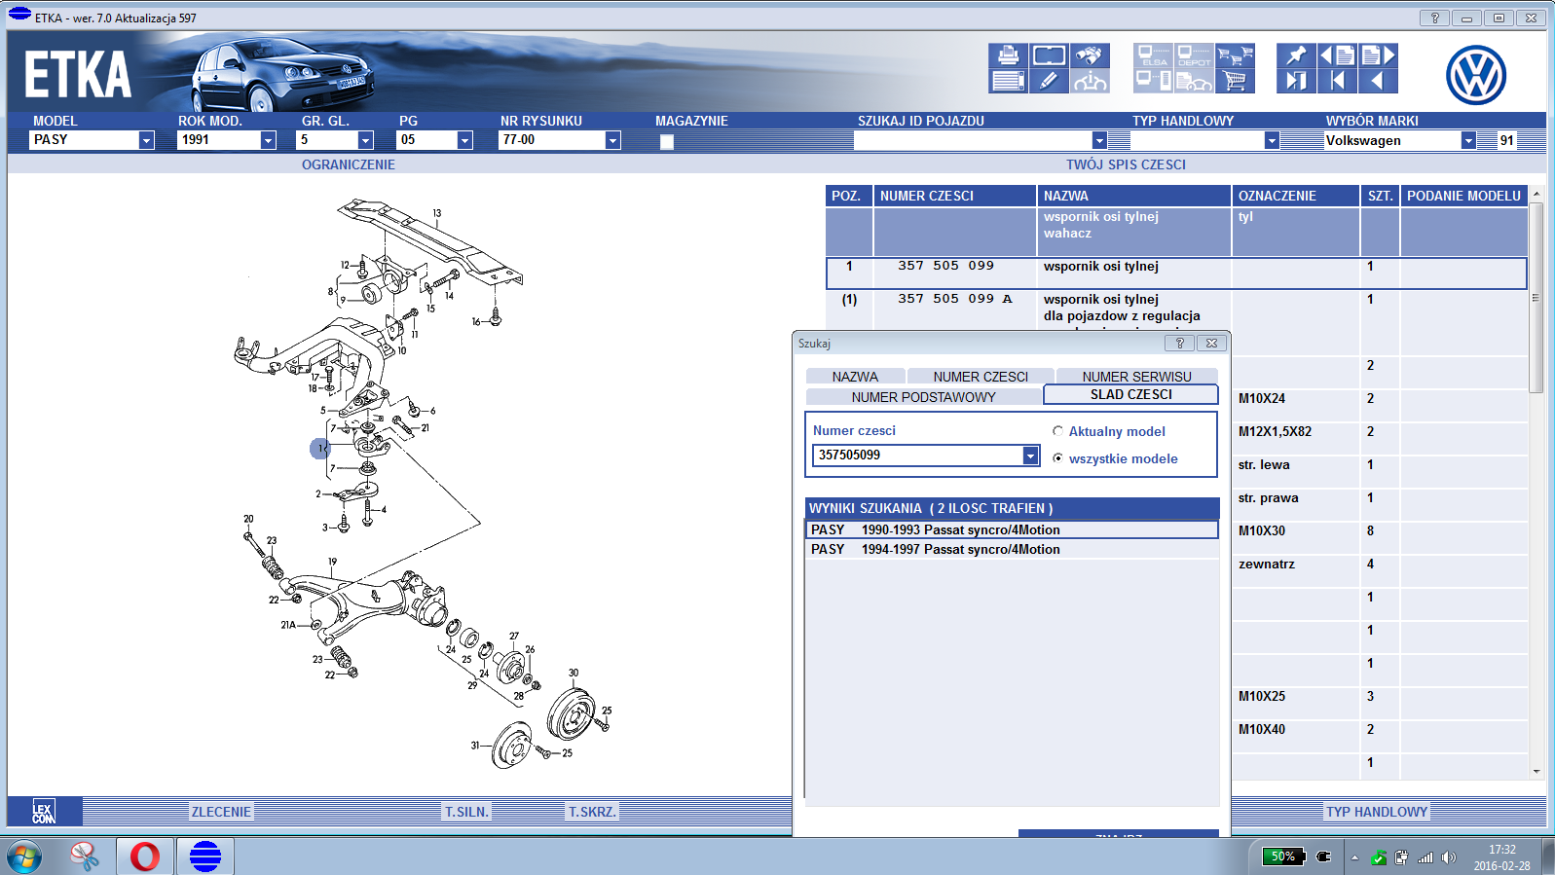
Task: Click the OGRANICZENIE label
Action: tap(349, 164)
